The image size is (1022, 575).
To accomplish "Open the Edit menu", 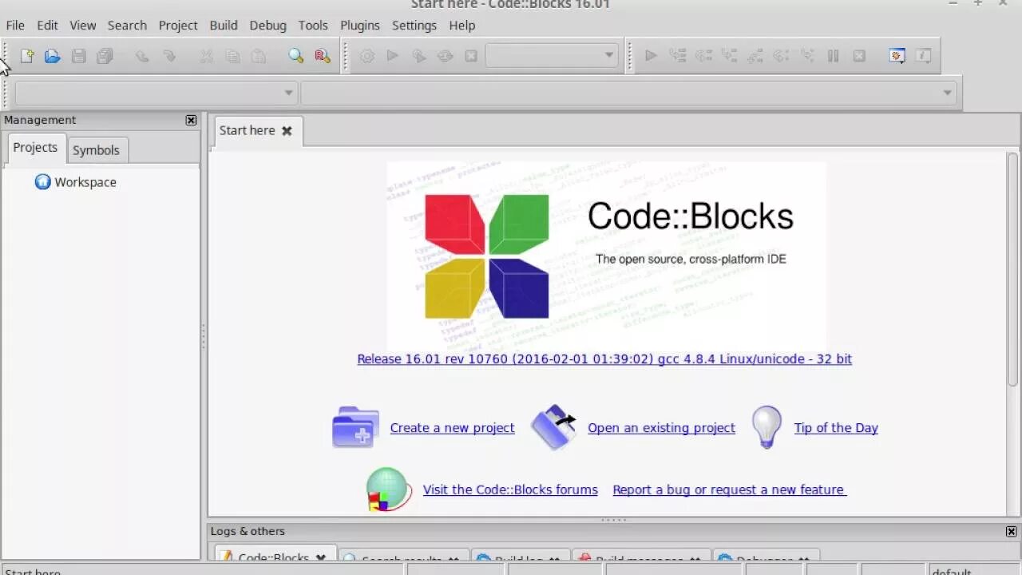I will (47, 26).
